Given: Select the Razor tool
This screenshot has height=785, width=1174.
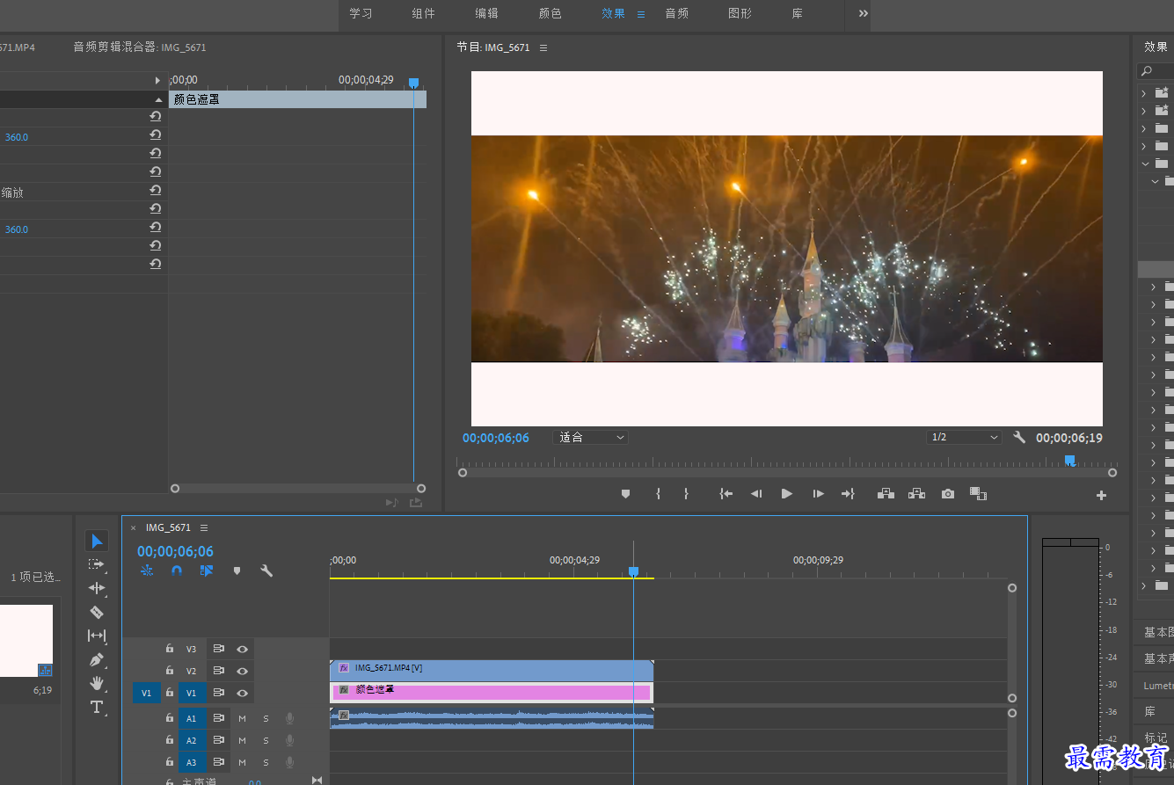Looking at the screenshot, I should click(x=97, y=612).
